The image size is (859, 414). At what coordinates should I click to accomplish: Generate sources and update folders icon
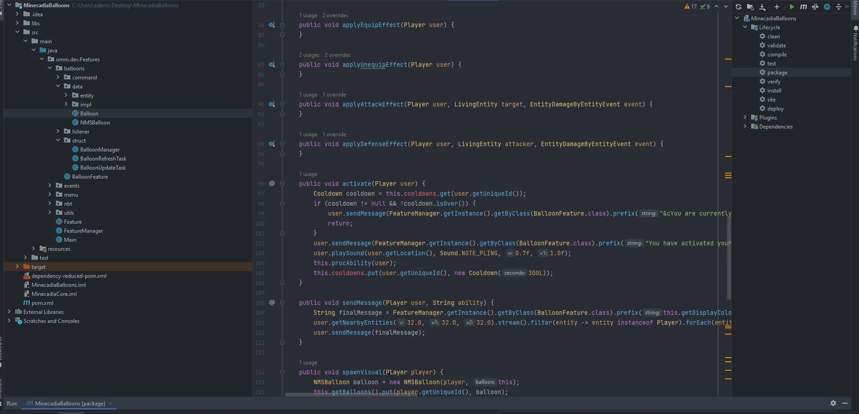point(750,7)
